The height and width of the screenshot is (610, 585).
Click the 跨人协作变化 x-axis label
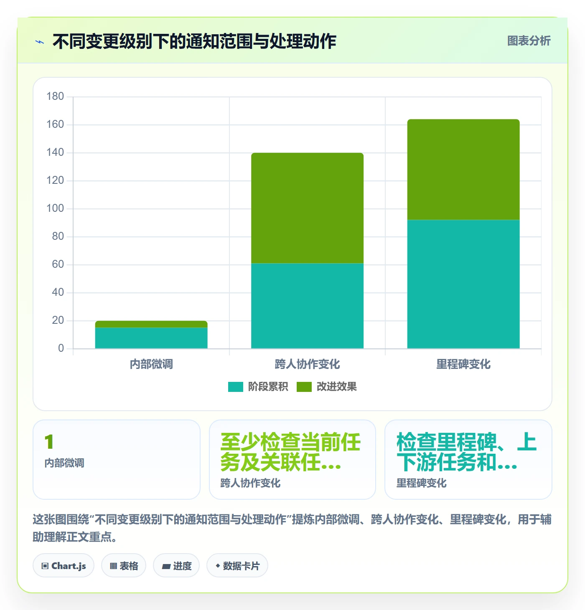tap(307, 364)
